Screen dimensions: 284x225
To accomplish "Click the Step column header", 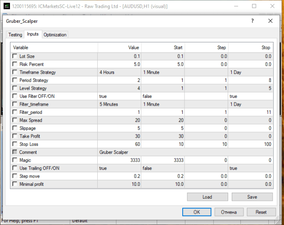I will [x=206, y=47].
